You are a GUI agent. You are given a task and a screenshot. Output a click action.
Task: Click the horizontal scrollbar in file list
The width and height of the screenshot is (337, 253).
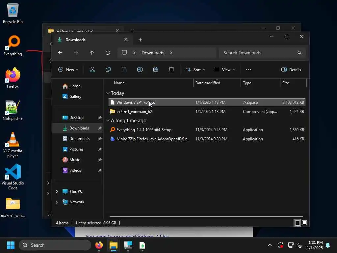pyautogui.click(x=206, y=216)
